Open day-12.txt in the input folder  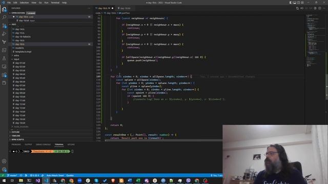20,104
